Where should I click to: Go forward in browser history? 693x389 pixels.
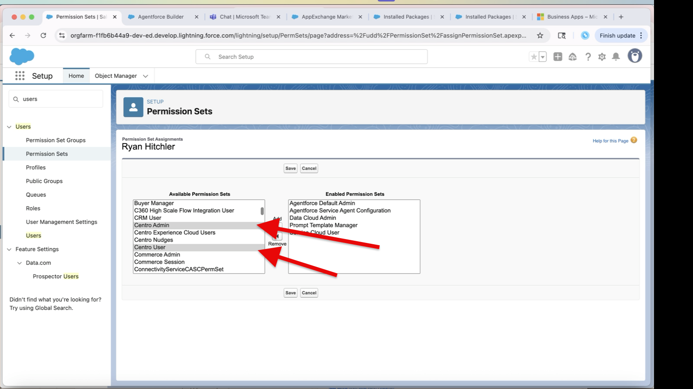point(28,35)
